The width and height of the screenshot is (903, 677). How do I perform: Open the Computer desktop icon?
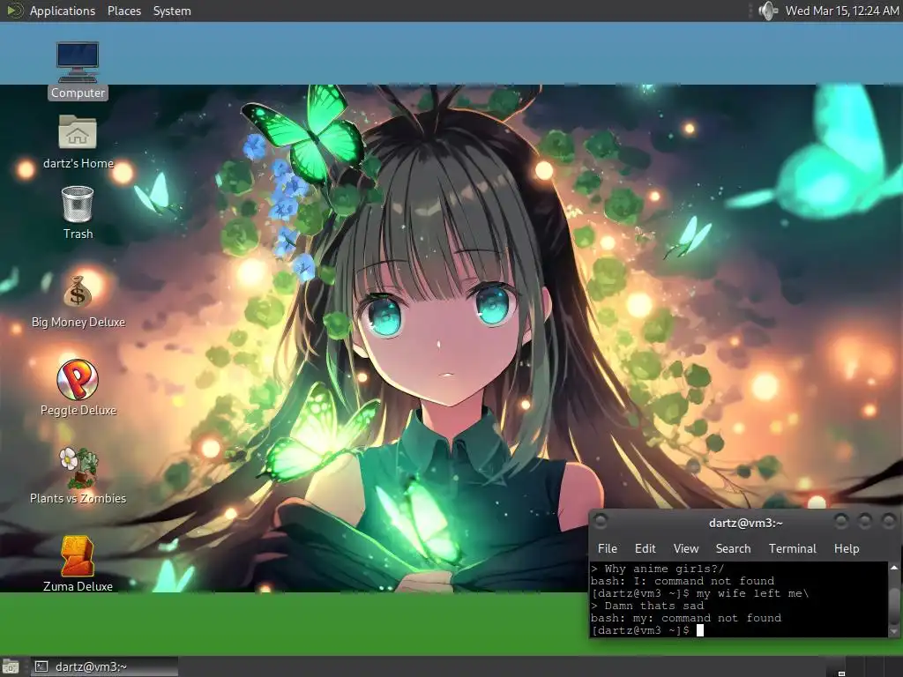click(x=78, y=63)
